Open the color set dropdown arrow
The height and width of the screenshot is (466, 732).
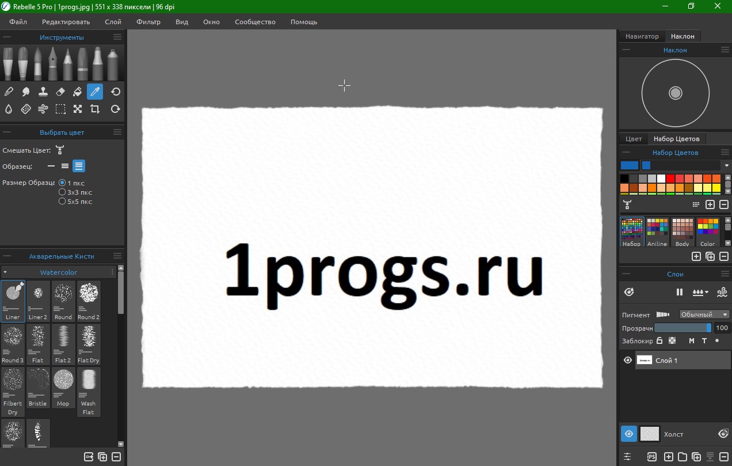pyautogui.click(x=727, y=165)
